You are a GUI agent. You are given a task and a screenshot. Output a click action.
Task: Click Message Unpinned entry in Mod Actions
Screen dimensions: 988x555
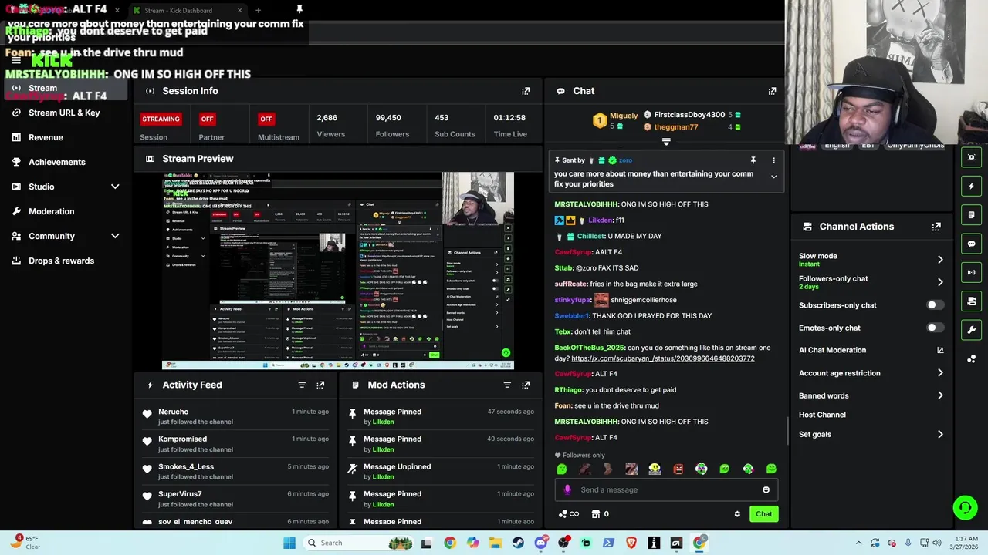pos(441,472)
